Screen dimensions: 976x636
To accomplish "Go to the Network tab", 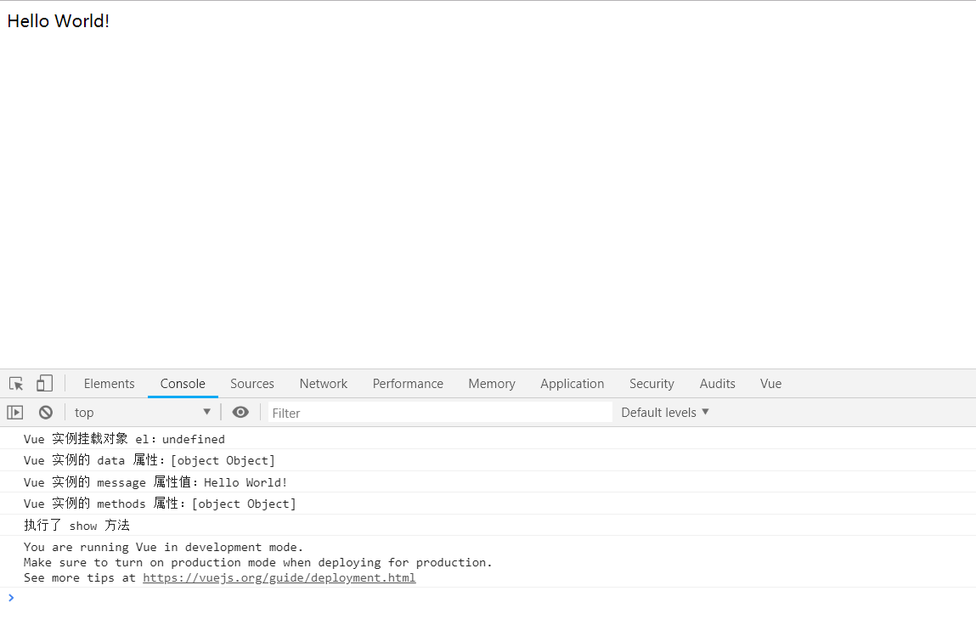I will [323, 383].
